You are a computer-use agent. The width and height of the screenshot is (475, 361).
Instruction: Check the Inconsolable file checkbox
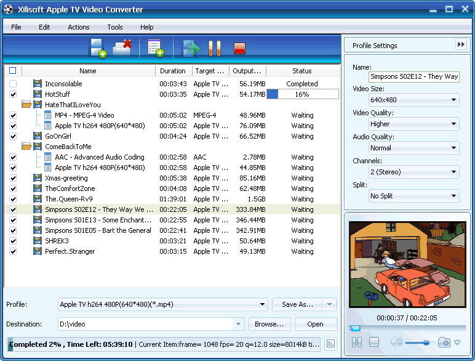pos(13,84)
